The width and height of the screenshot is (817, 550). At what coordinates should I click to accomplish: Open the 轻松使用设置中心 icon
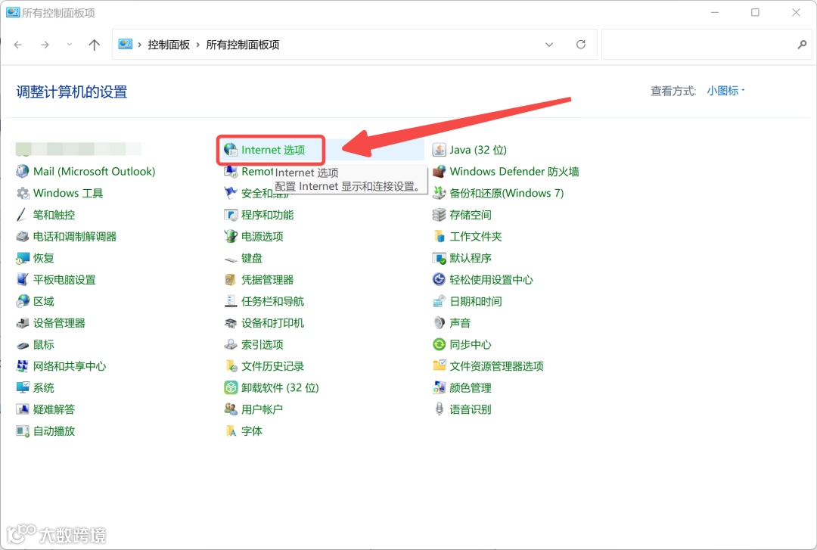pyautogui.click(x=439, y=280)
